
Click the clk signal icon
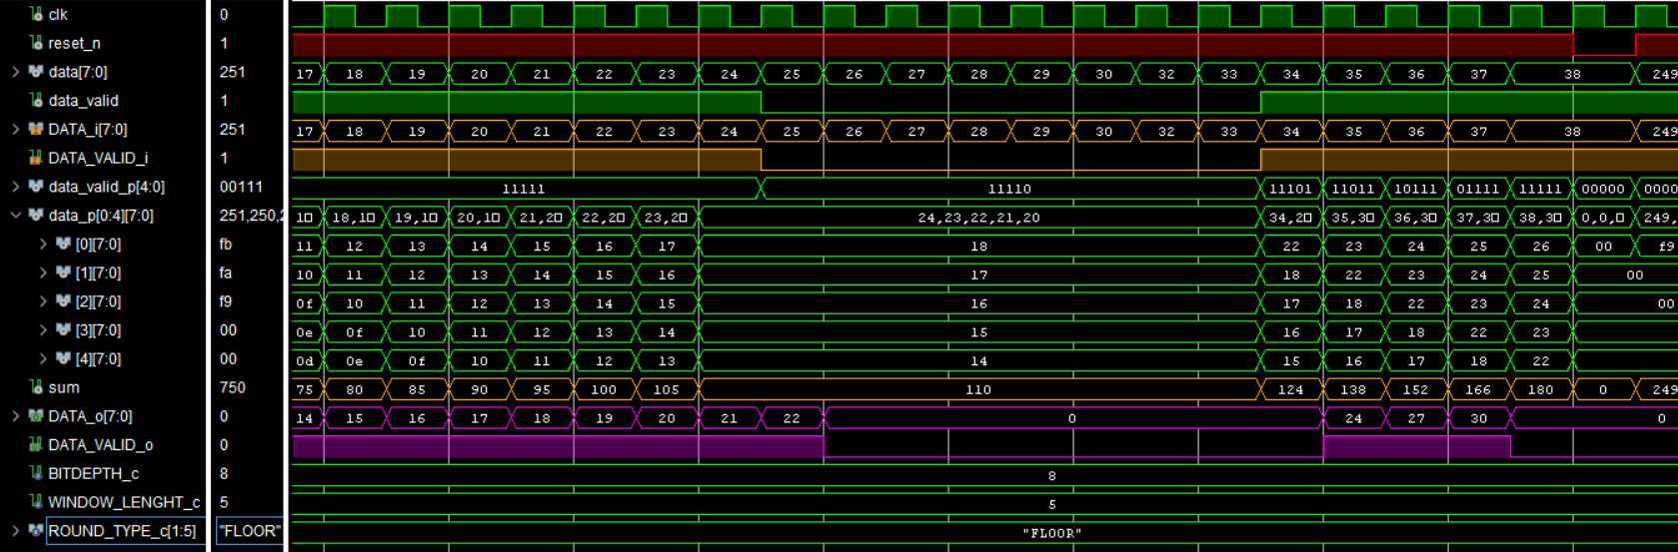(x=36, y=14)
